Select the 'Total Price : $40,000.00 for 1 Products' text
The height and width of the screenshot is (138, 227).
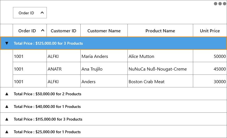pyautogui.click(x=47, y=107)
